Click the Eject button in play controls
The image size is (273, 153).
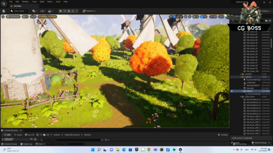(x=73, y=11)
